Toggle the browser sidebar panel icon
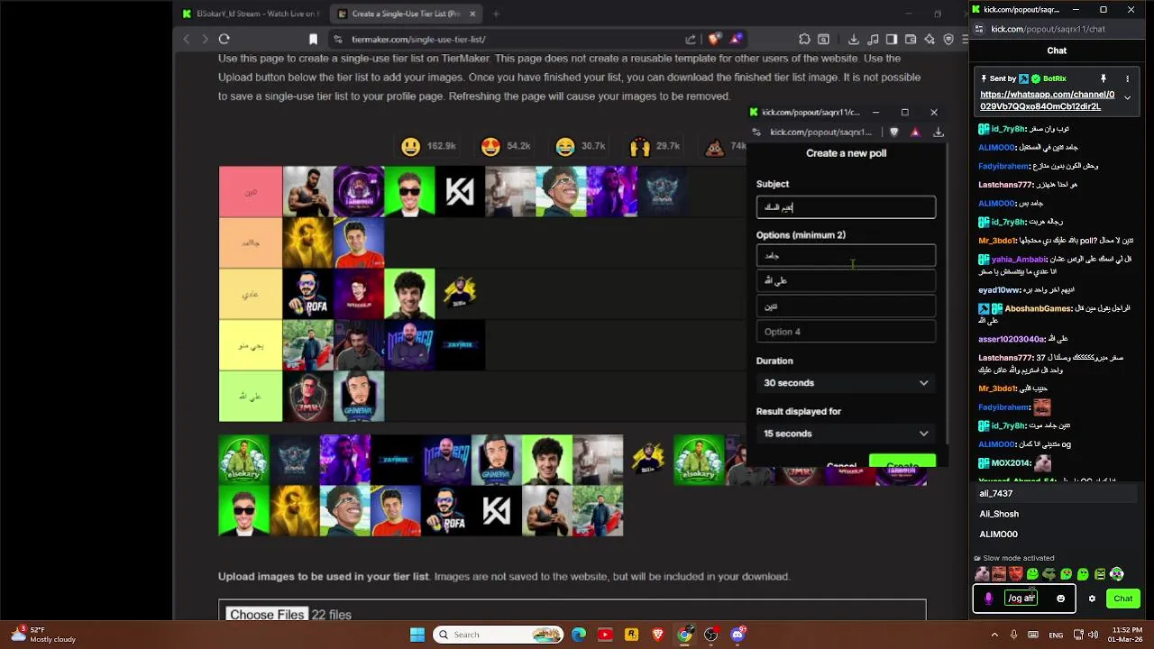1154x649 pixels. point(892,39)
